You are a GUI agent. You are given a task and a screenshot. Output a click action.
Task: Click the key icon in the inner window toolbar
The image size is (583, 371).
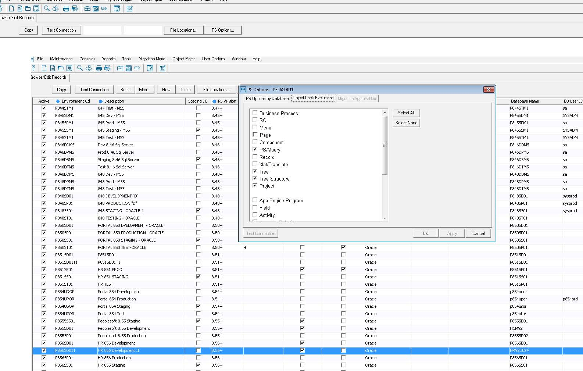coord(34,68)
